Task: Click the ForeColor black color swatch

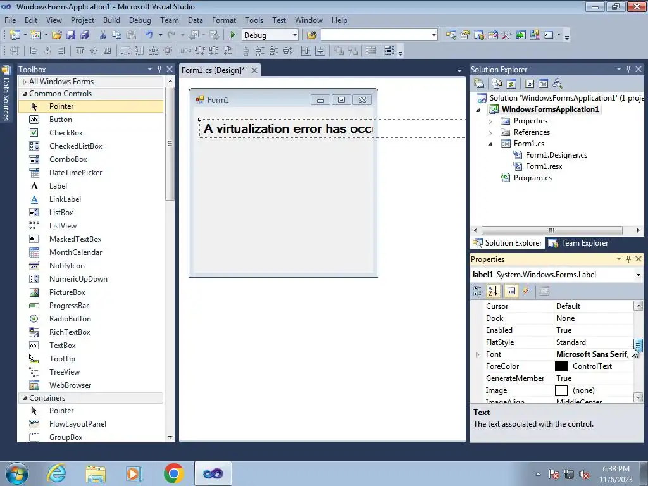Action: coord(561,366)
